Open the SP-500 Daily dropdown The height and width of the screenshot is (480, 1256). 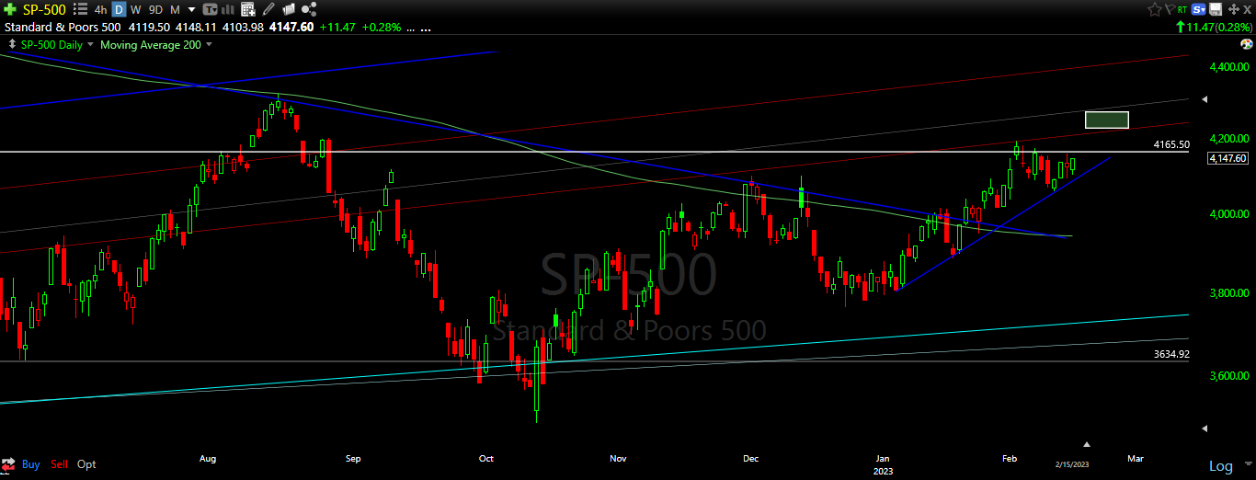pyautogui.click(x=90, y=44)
